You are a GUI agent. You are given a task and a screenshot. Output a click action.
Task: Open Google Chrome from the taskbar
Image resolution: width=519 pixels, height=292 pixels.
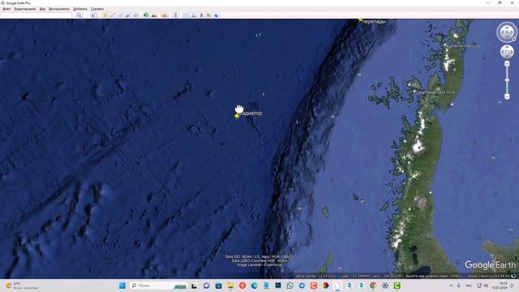click(x=373, y=286)
